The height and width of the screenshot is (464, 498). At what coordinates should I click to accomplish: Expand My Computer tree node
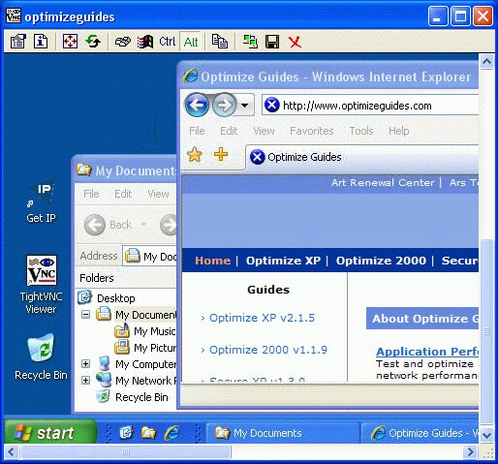(85, 364)
